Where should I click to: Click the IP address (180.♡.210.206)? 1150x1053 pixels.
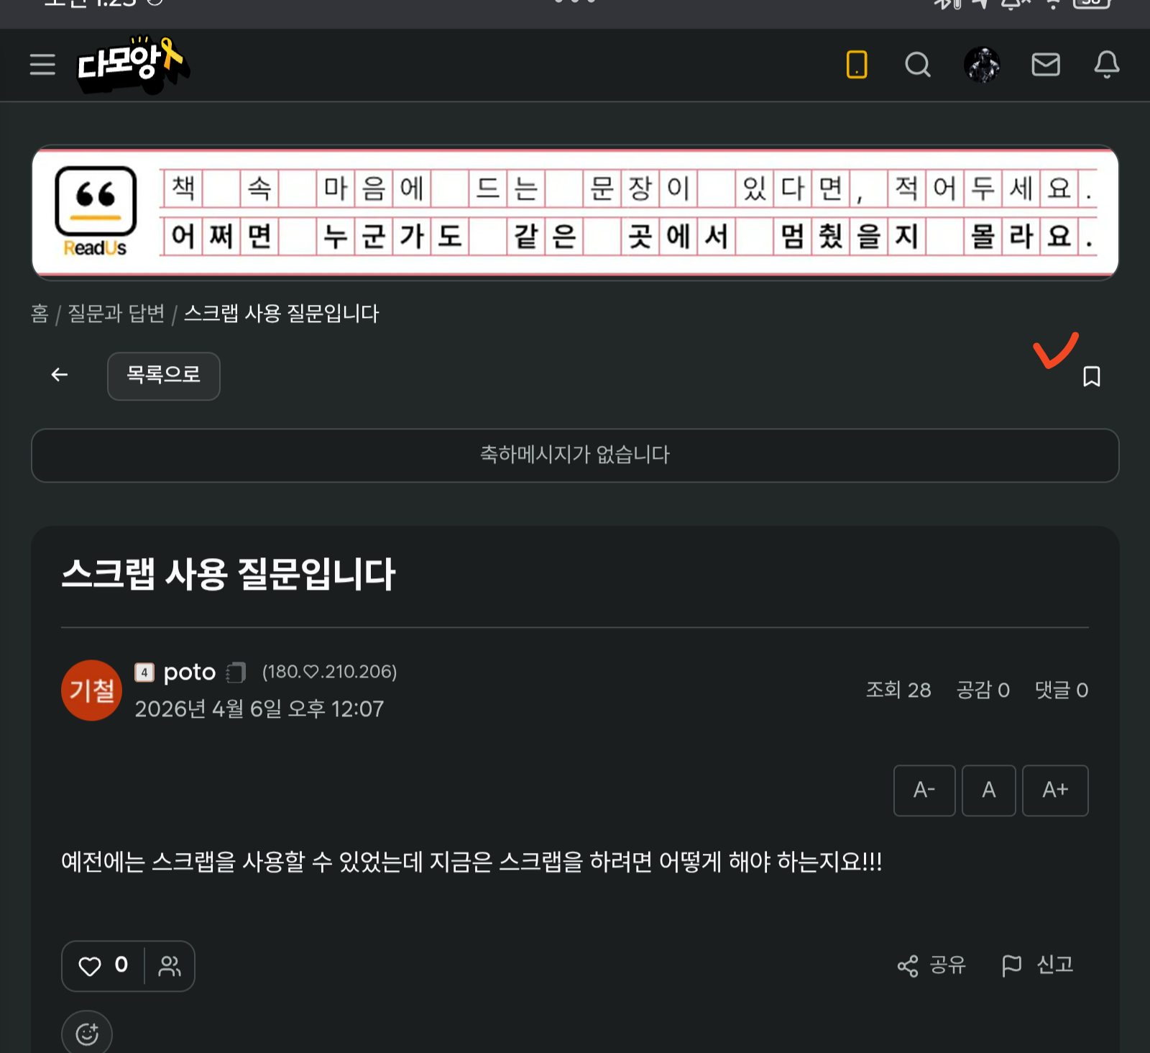pyautogui.click(x=330, y=672)
